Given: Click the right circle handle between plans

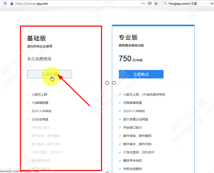Looking at the screenshot, I should (114, 83).
